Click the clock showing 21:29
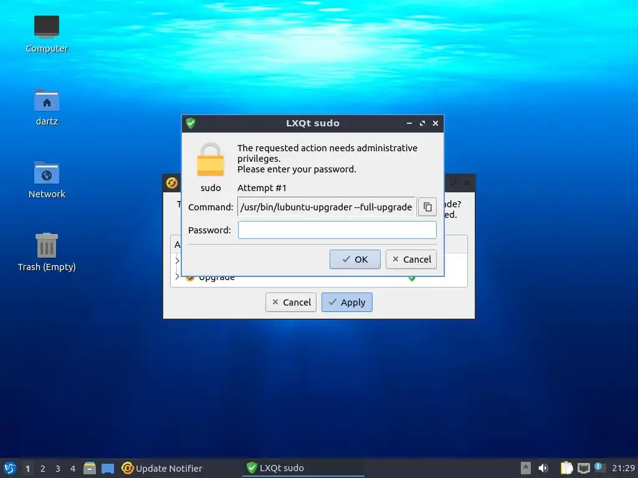The image size is (638, 478). tap(623, 468)
